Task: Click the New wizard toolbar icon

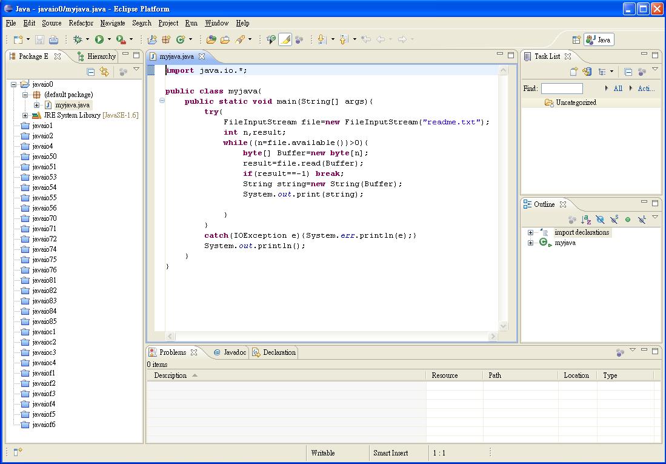Action: tap(18, 39)
